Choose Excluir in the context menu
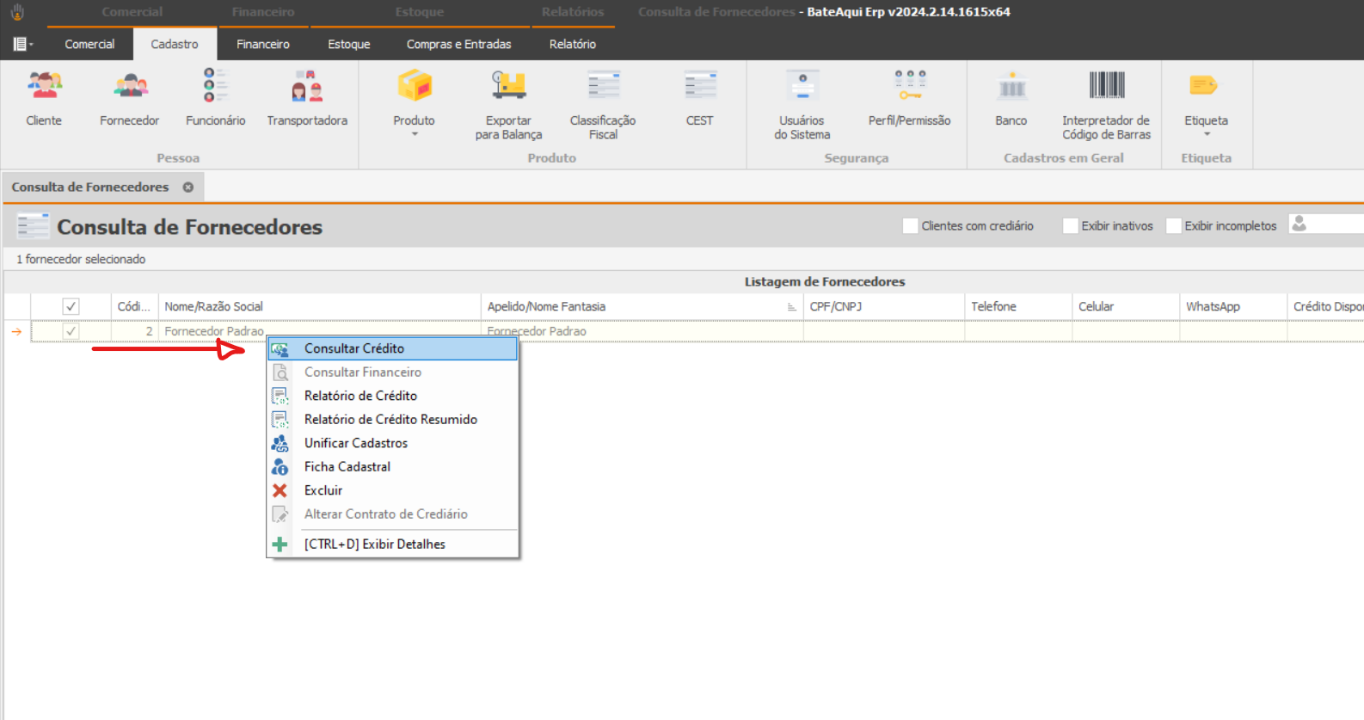1364x720 pixels. (x=392, y=490)
